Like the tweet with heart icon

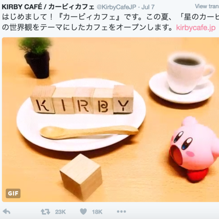click(x=83, y=211)
